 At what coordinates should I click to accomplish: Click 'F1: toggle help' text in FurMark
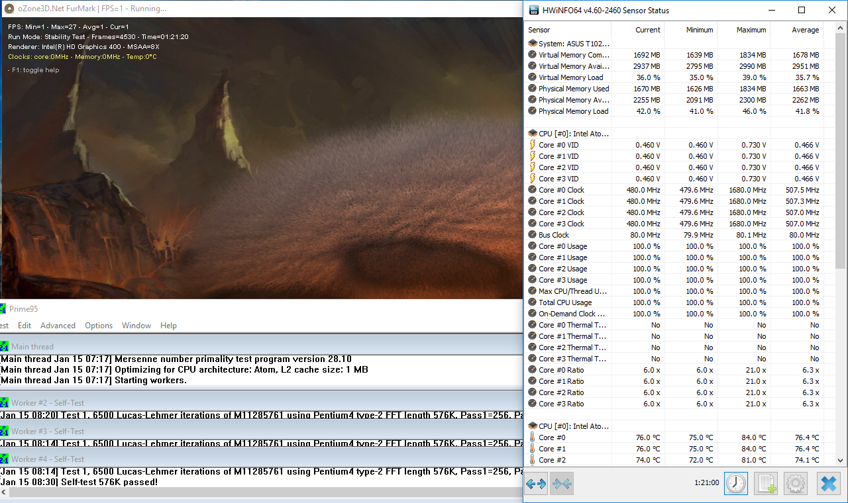pyautogui.click(x=35, y=70)
